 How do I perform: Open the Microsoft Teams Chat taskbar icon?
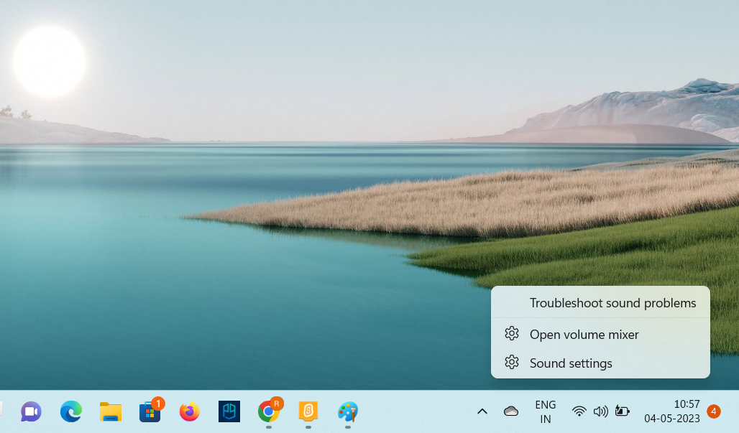coord(30,411)
